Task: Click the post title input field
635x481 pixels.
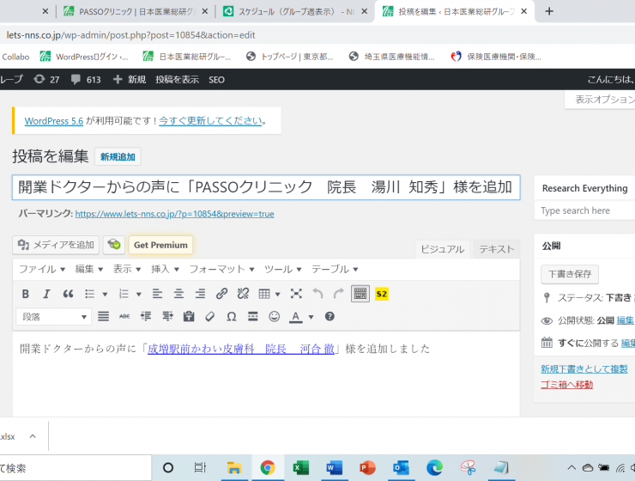Action: [266, 187]
